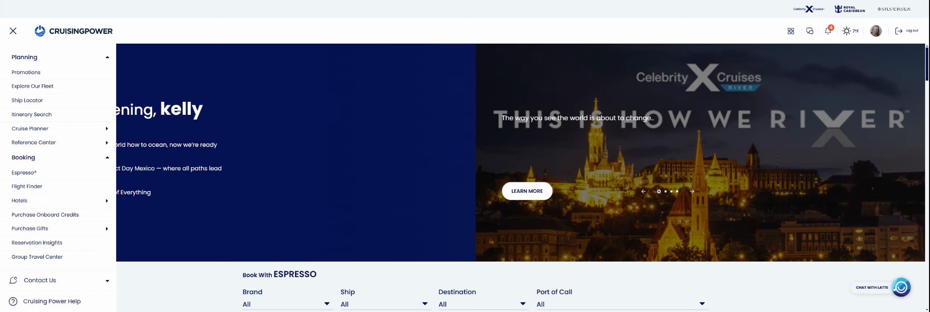Screen dimensions: 930x312
Task: Open Purchase Onboard Credits
Action: pyautogui.click(x=45, y=215)
